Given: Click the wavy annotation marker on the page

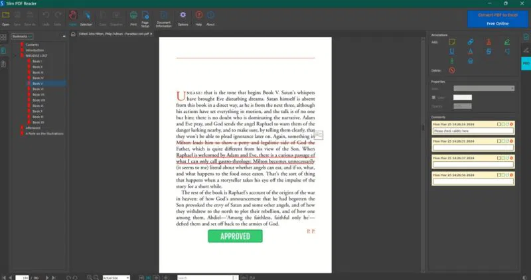Looking at the screenshot, I should point(319,135).
